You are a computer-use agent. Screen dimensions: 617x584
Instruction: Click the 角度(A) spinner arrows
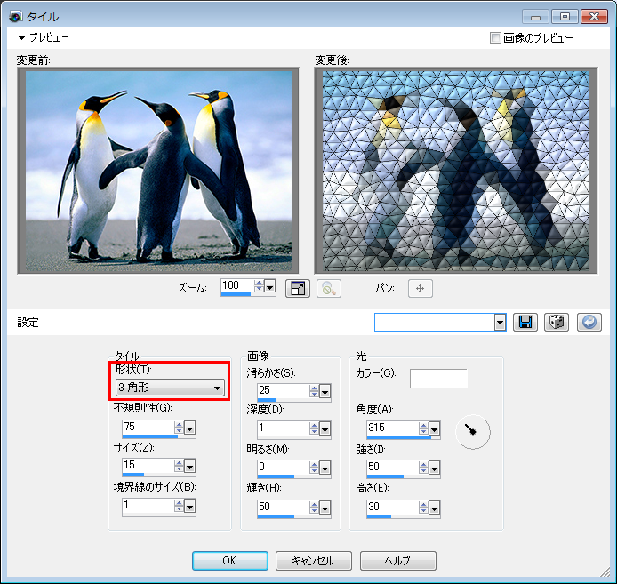[423, 428]
